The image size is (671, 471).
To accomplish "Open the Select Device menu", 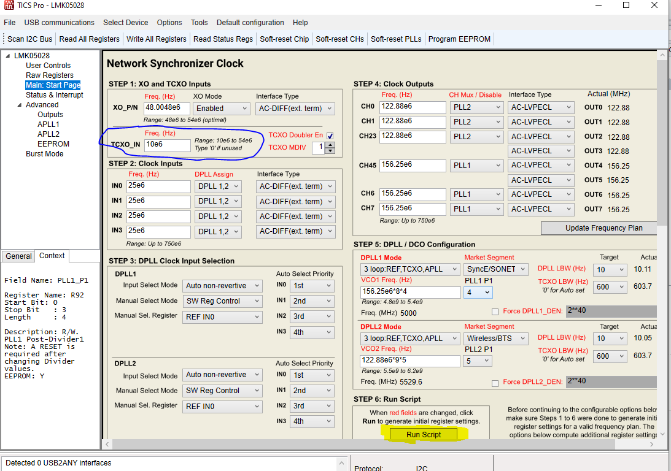I will [125, 23].
